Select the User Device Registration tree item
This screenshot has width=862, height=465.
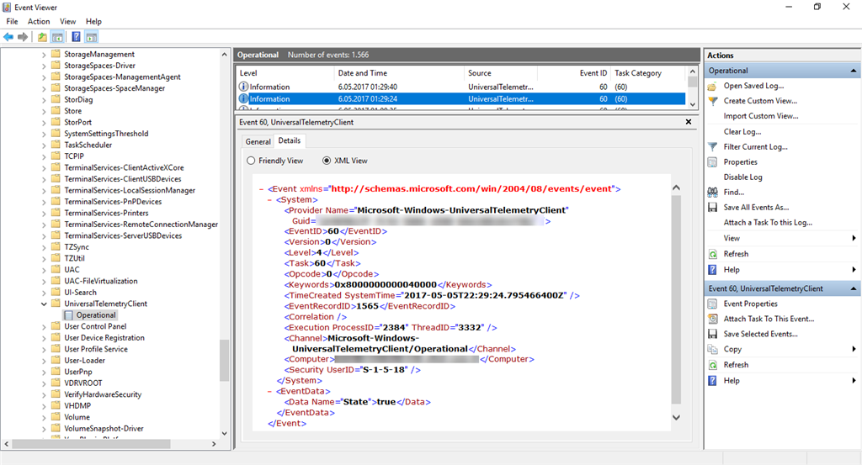coord(104,338)
